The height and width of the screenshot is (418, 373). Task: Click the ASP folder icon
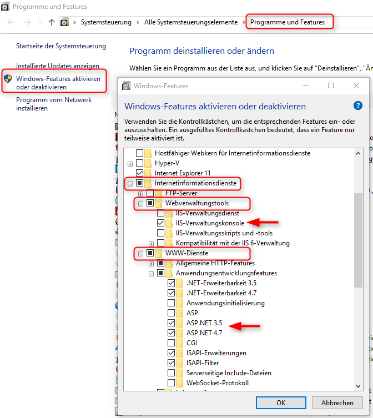coord(180,313)
